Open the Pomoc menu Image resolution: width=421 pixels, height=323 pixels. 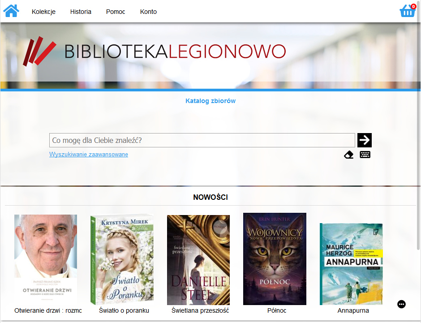[116, 12]
